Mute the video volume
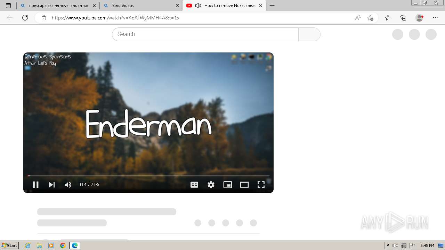Viewport: 445px width, 250px height. [x=68, y=185]
